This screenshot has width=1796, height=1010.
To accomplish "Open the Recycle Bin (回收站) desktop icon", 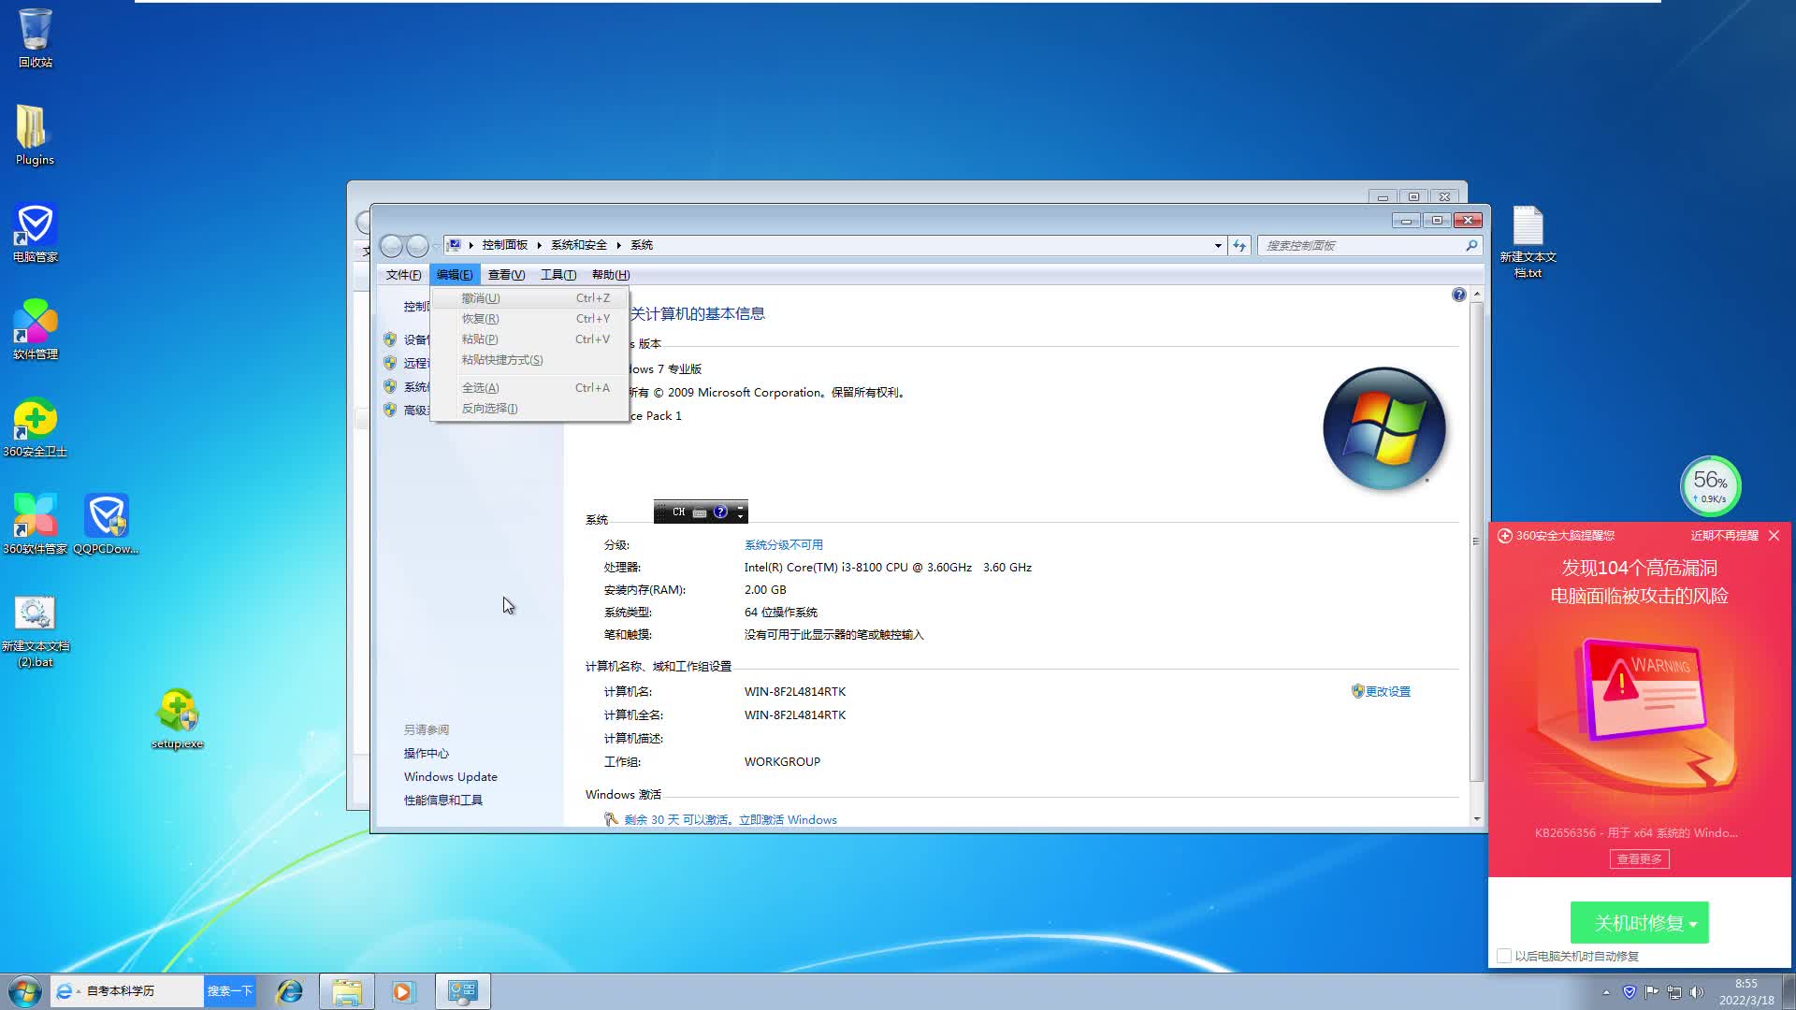I will 35,37.
